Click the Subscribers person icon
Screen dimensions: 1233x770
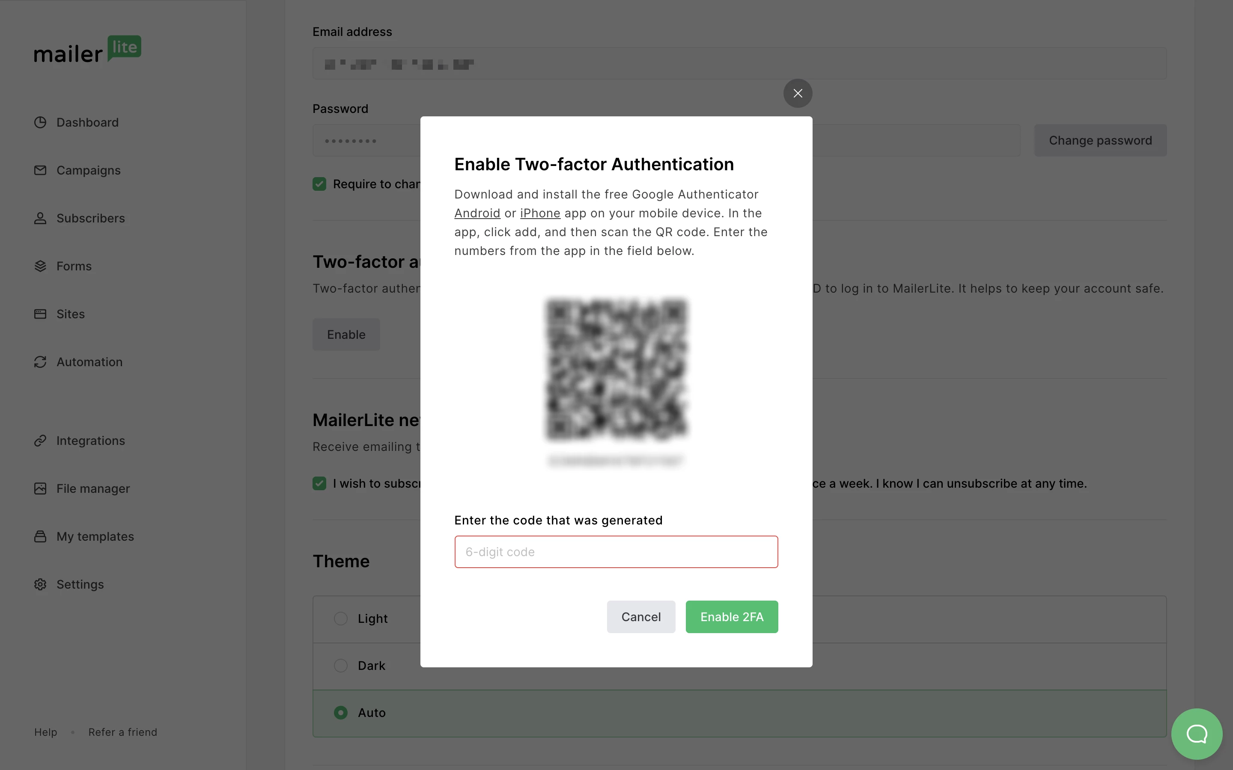(40, 218)
